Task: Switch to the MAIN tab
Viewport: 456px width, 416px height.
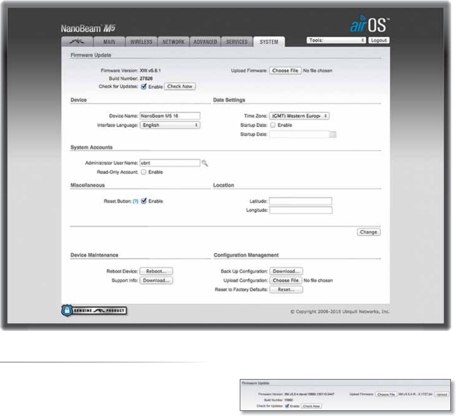Action: (x=109, y=42)
